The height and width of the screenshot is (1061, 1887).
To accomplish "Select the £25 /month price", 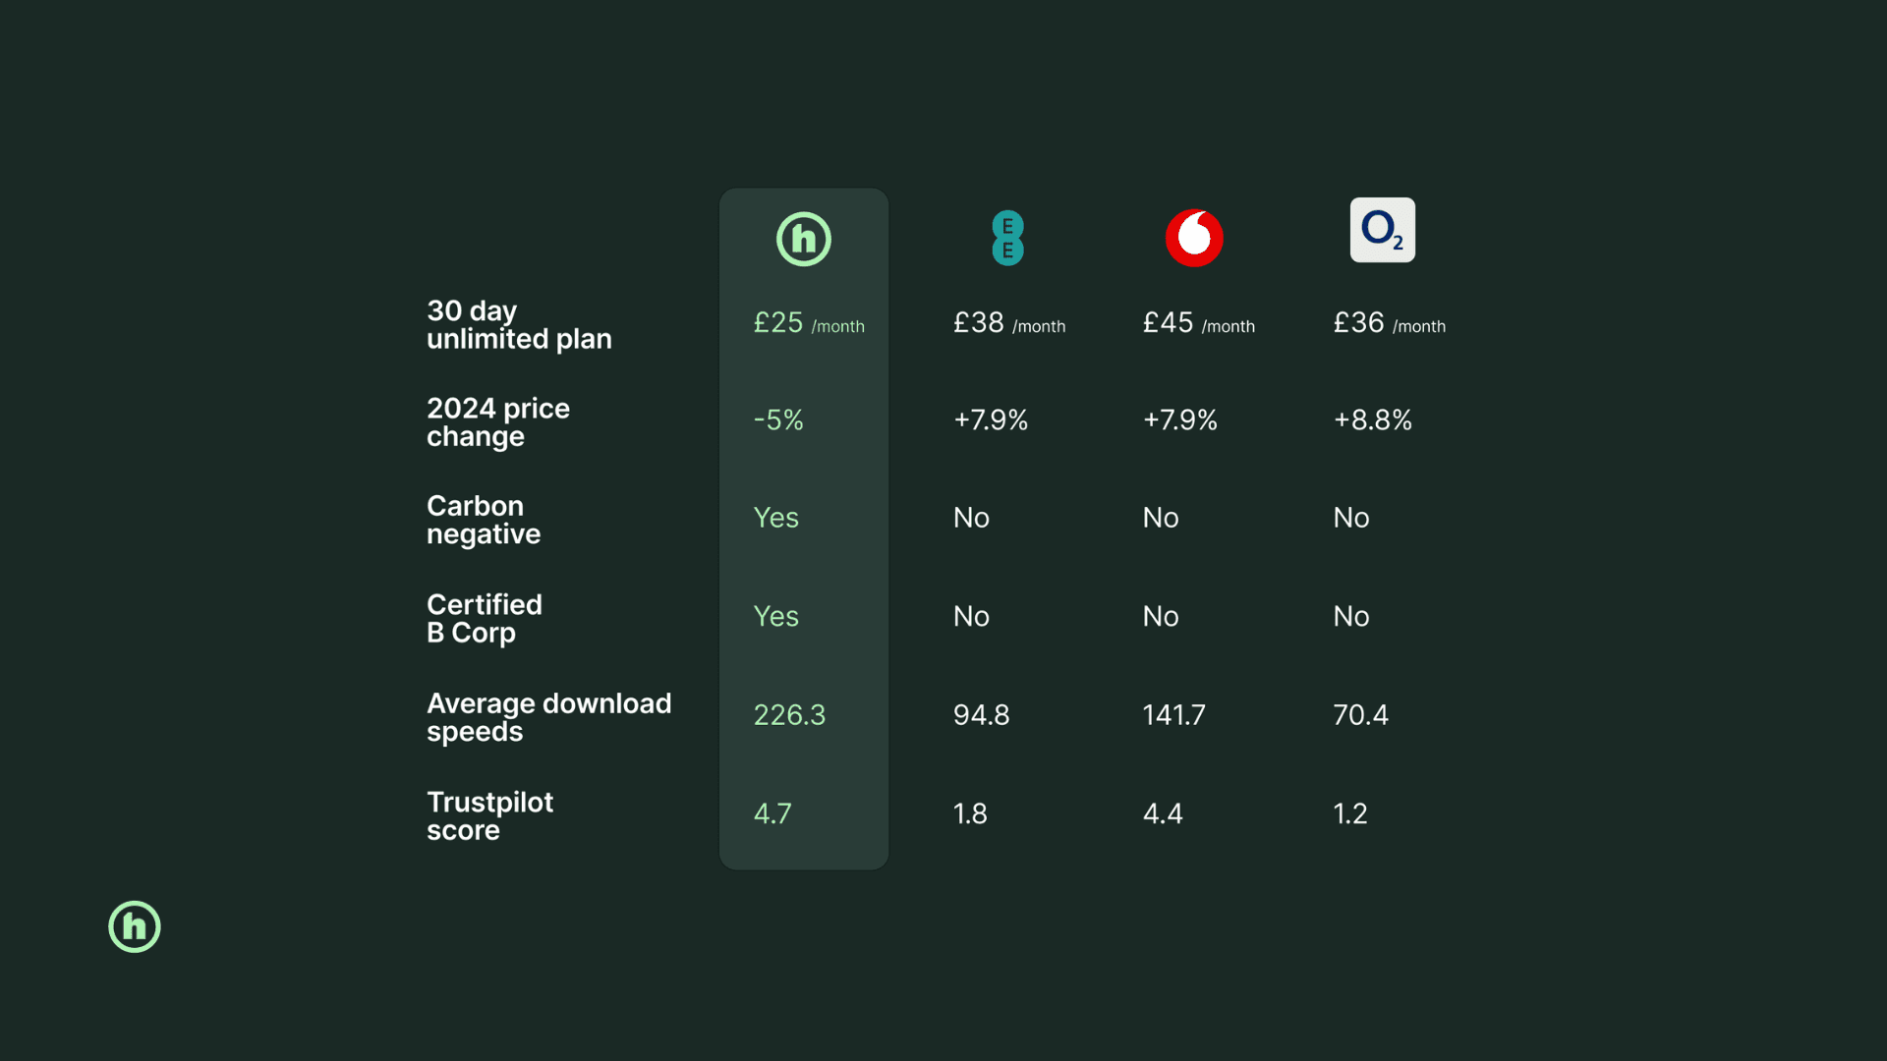I will [x=808, y=323].
